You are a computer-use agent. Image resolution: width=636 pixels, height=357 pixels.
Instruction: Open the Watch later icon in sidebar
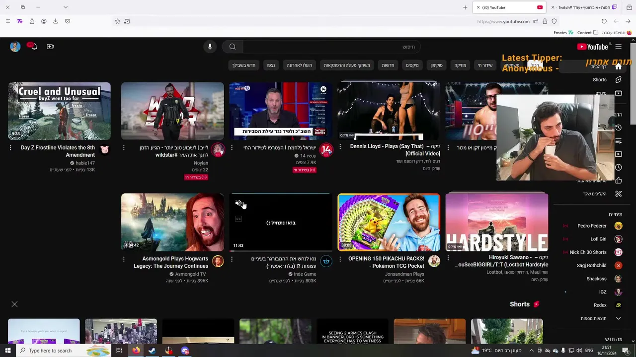coord(619,167)
